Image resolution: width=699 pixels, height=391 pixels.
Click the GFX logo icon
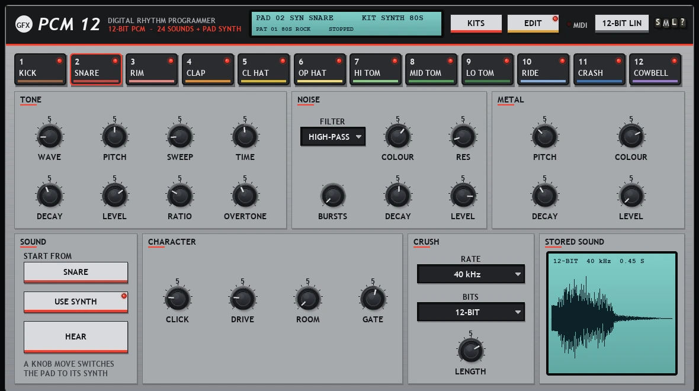[x=24, y=25]
